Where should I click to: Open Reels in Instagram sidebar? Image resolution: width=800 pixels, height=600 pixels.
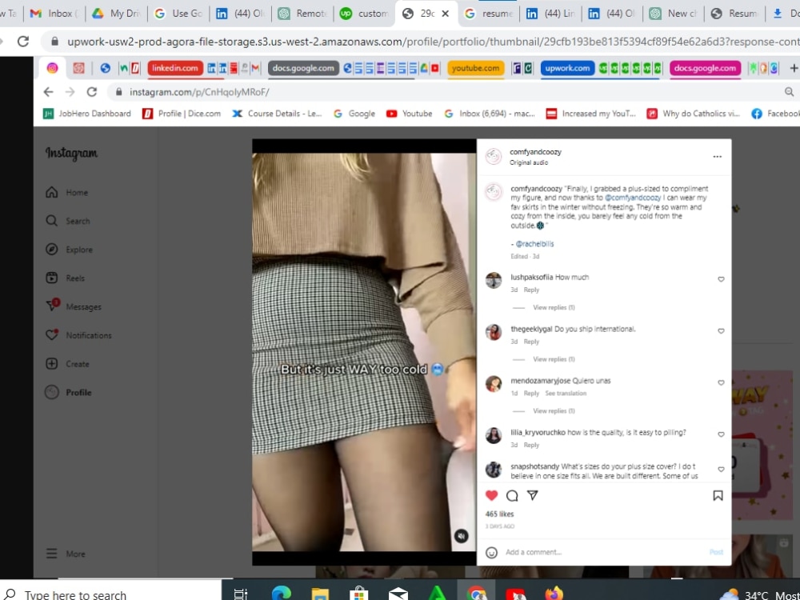[66, 278]
